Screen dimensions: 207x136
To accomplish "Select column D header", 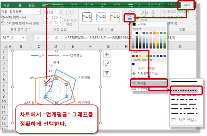I will [x=56, y=46].
